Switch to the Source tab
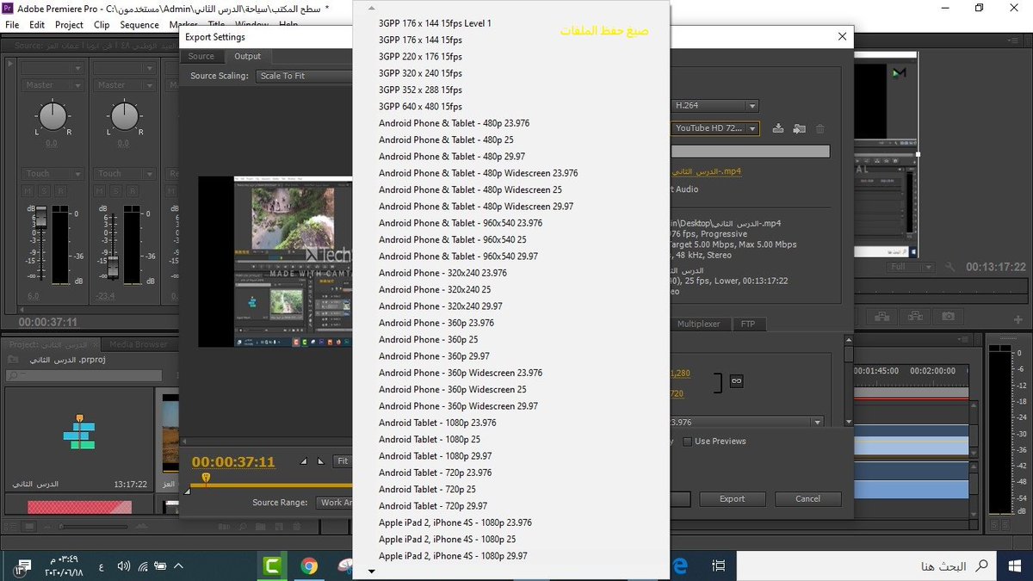This screenshot has height=581, width=1033. 201,56
